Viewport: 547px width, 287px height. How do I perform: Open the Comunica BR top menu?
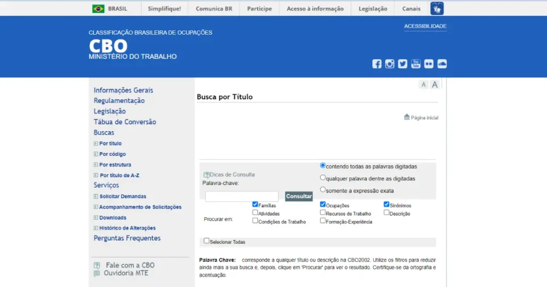[214, 9]
